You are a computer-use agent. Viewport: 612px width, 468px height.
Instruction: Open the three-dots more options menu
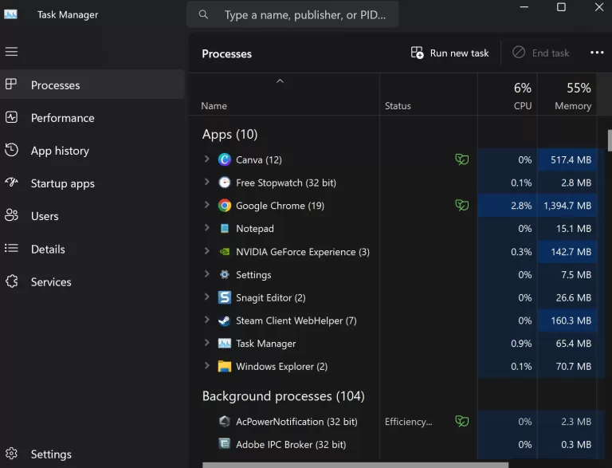click(597, 53)
